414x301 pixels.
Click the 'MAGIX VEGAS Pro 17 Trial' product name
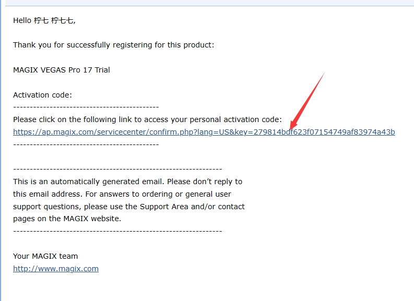62,70
